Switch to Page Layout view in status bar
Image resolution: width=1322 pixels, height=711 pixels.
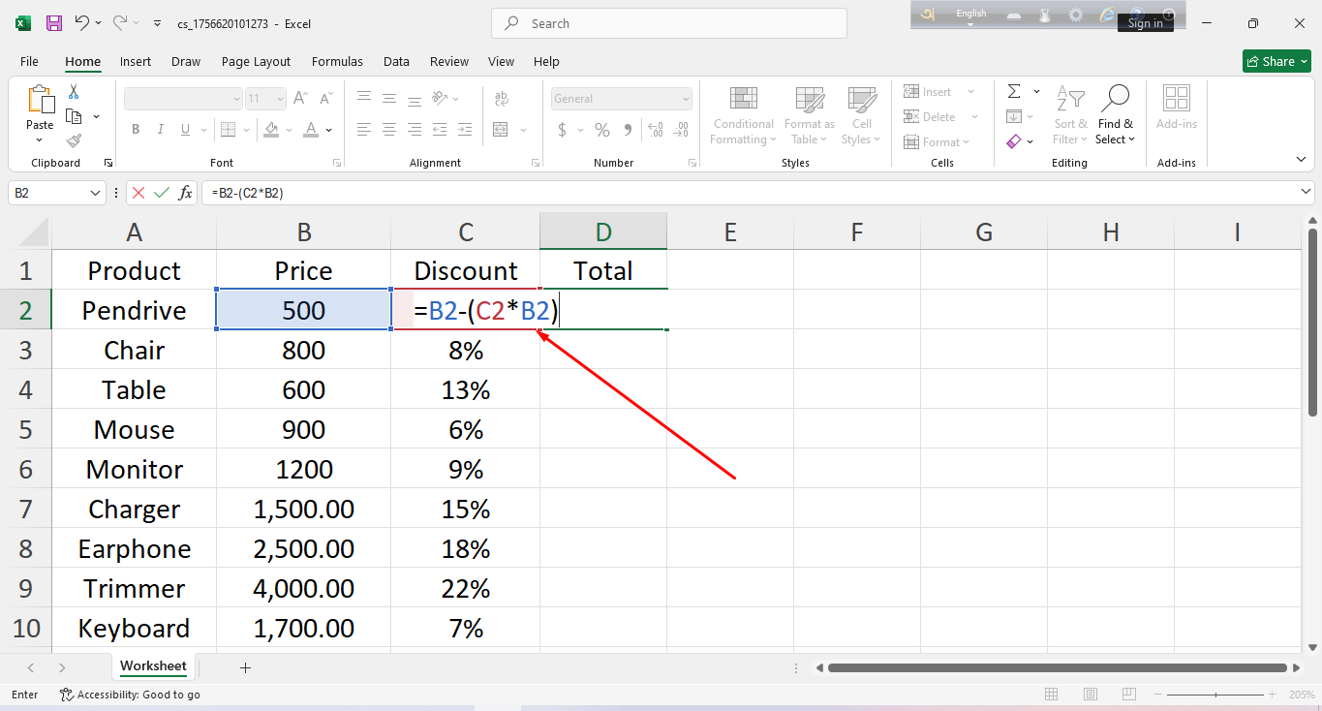pos(1088,695)
